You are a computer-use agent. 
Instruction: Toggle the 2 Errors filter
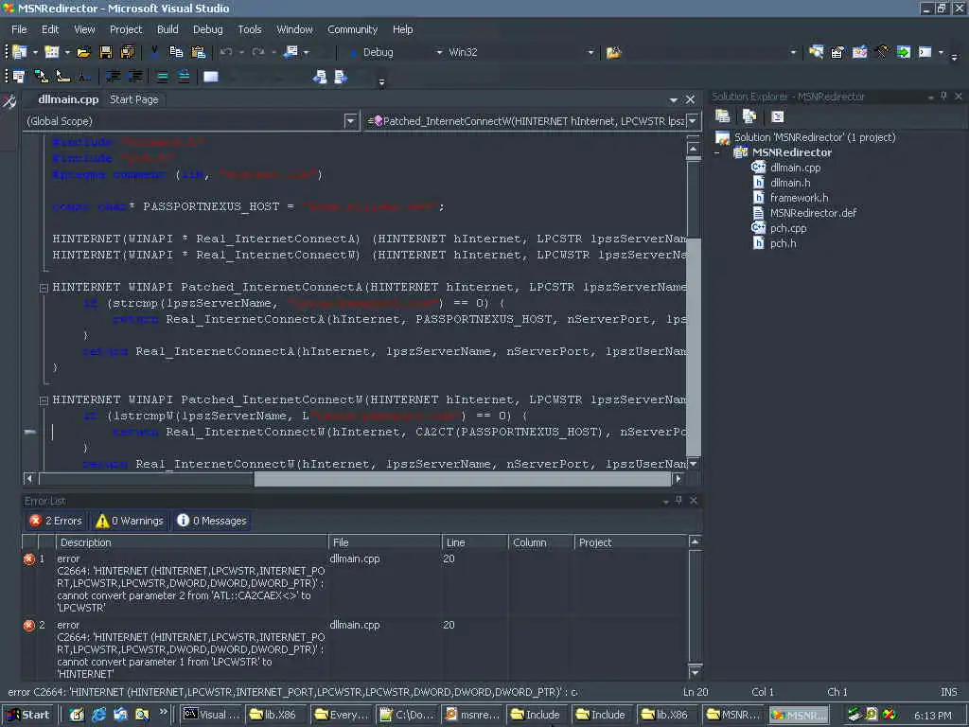pyautogui.click(x=56, y=521)
